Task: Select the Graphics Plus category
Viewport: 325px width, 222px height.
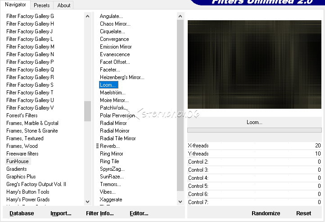Action: (x=21, y=177)
